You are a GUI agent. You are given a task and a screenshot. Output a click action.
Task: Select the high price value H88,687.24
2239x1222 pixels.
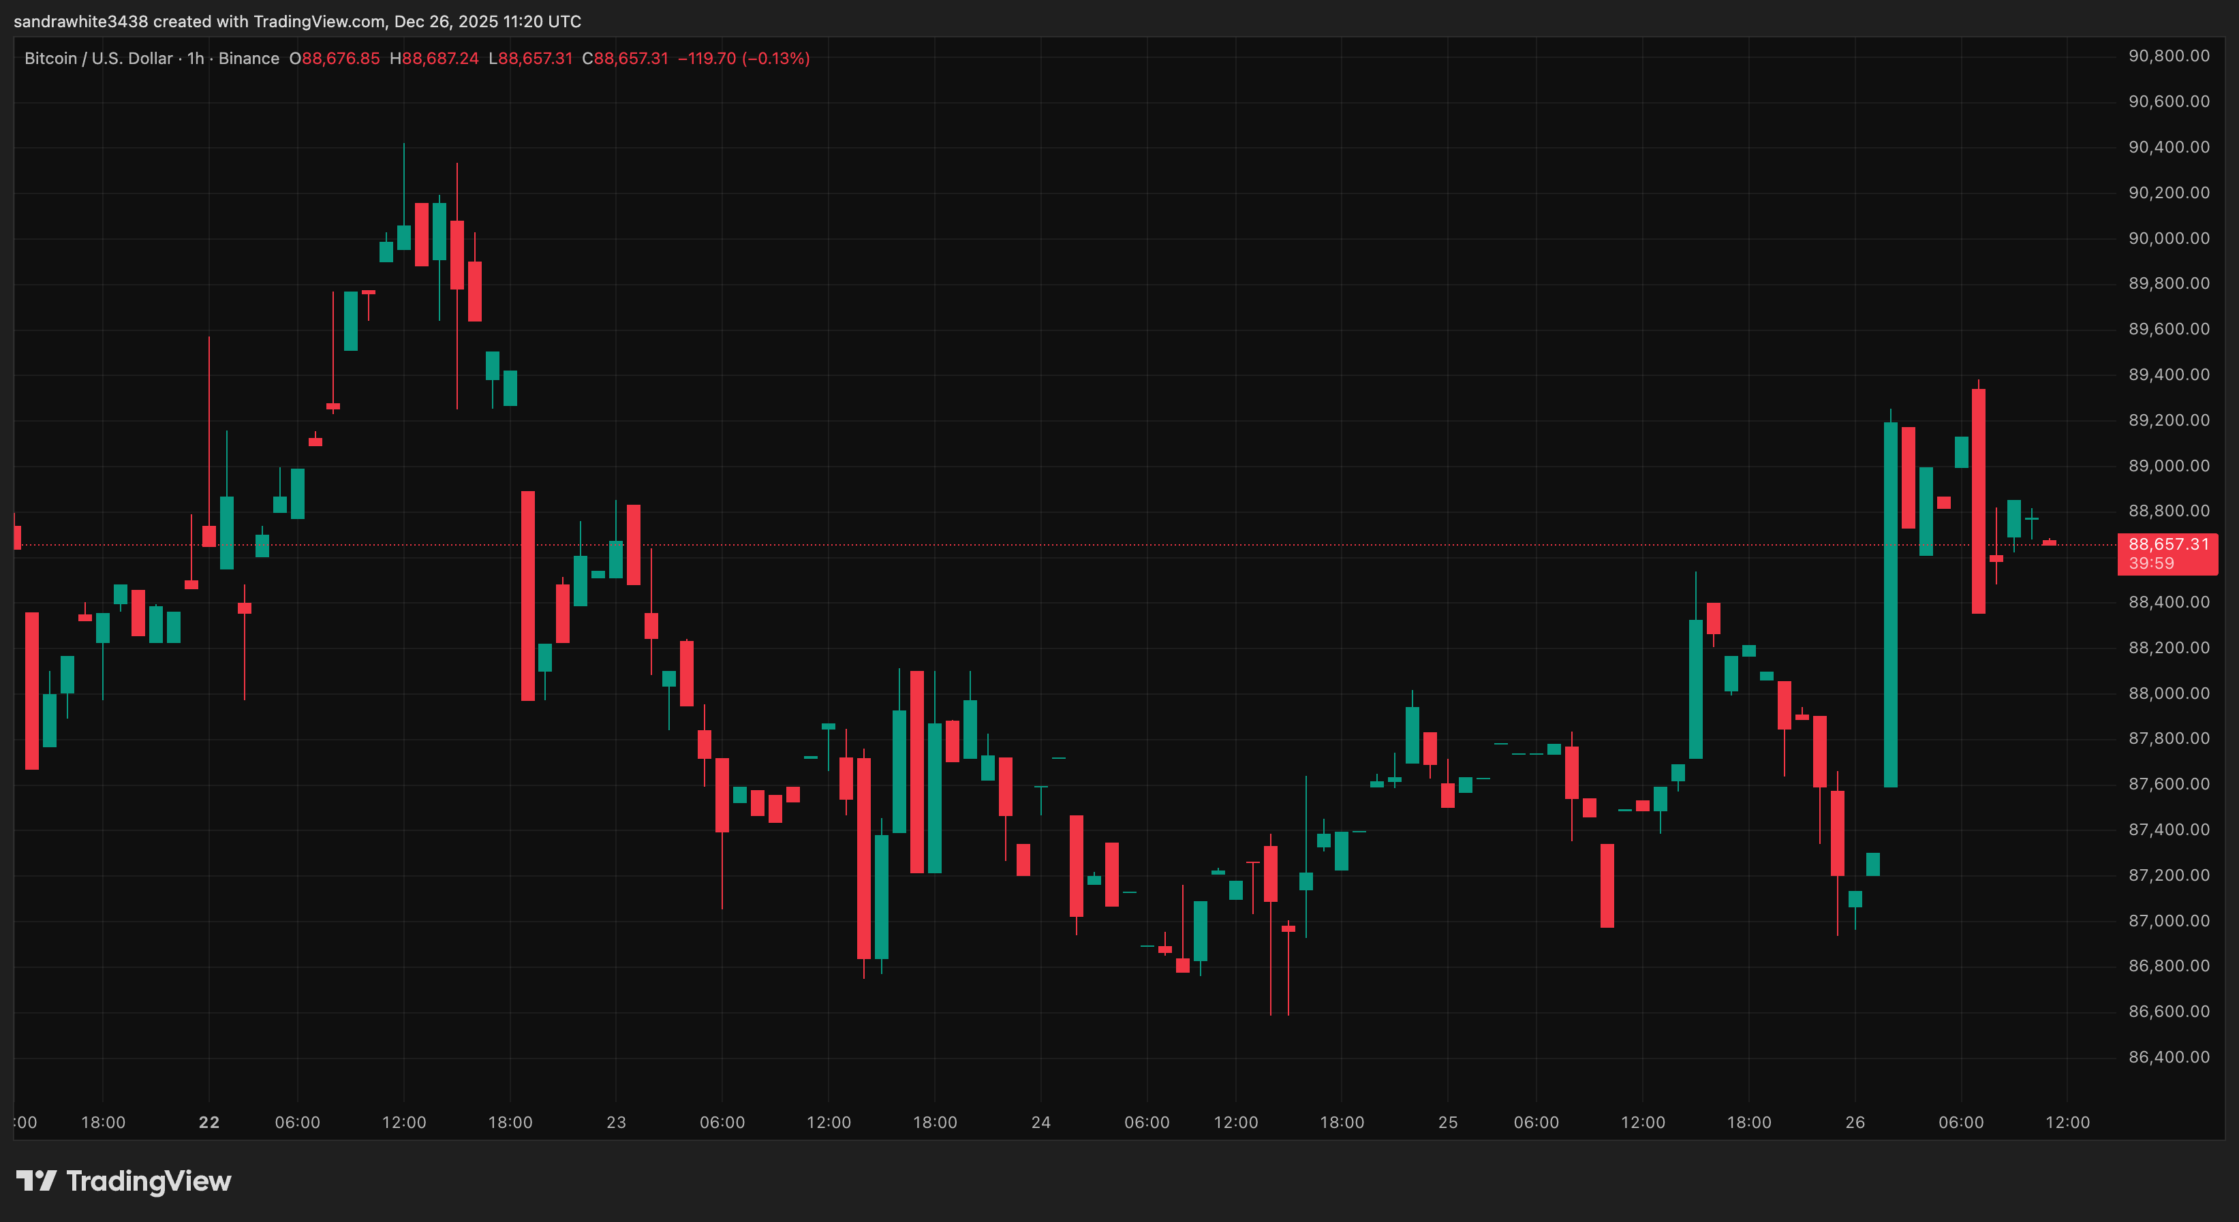coord(435,58)
